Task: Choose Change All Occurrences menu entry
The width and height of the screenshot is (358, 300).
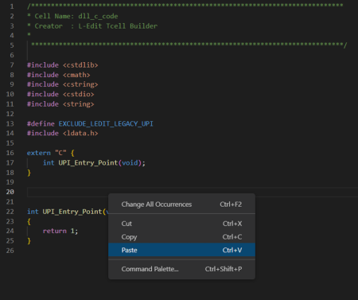Action: (181, 205)
